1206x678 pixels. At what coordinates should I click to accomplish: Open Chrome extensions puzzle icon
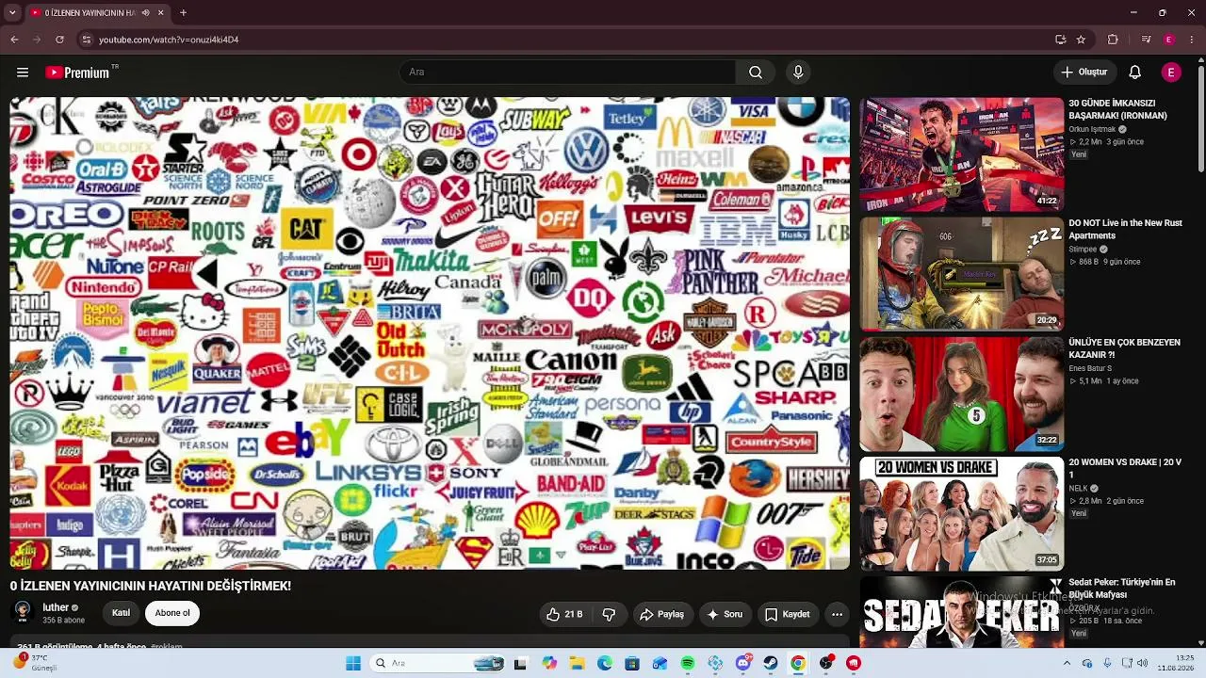(1113, 40)
